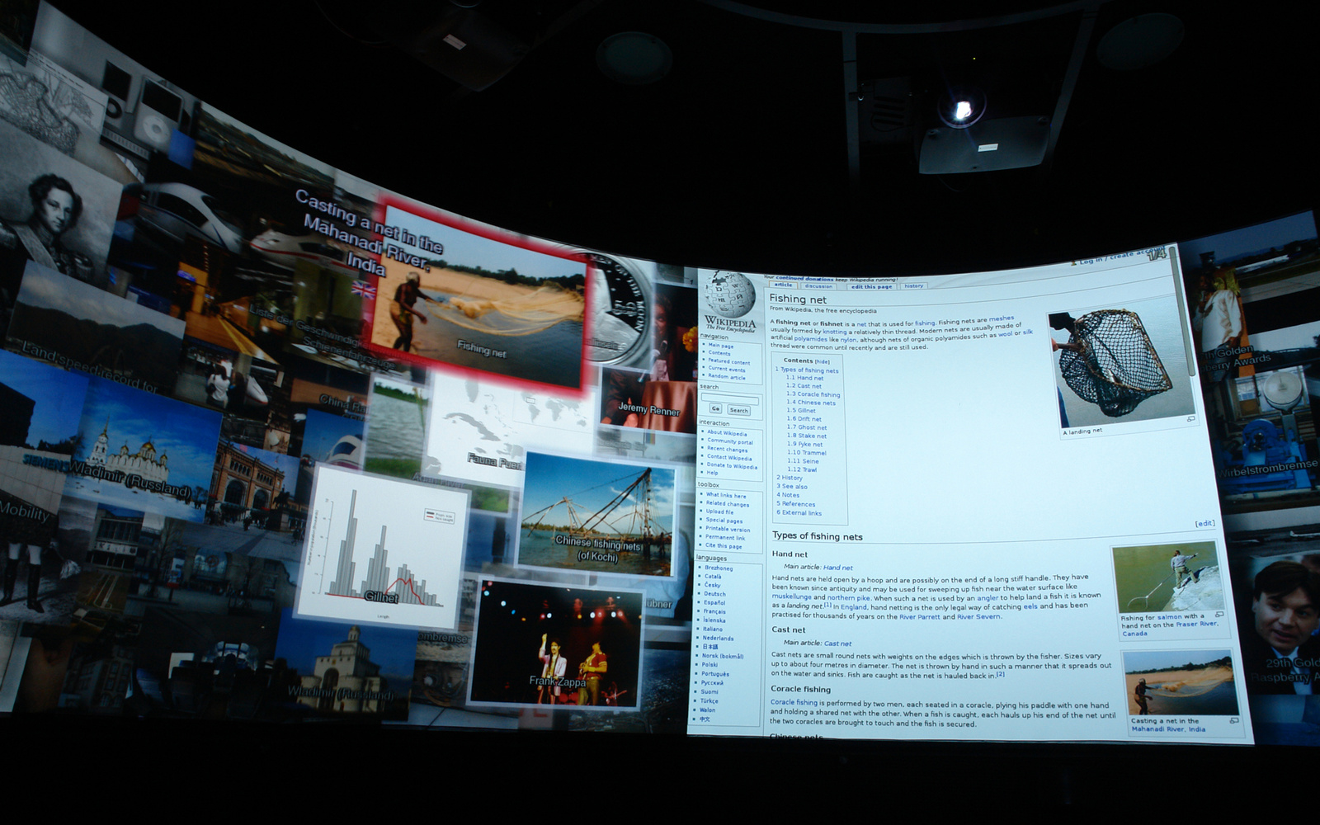Open Current events link
Screen dimensions: 1320x825
[726, 369]
